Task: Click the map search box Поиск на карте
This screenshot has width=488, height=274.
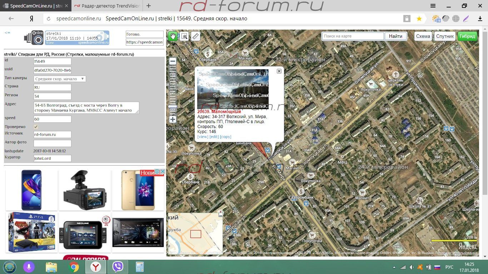Action: 353,36
